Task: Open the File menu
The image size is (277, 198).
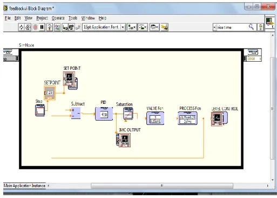Action: 8,18
